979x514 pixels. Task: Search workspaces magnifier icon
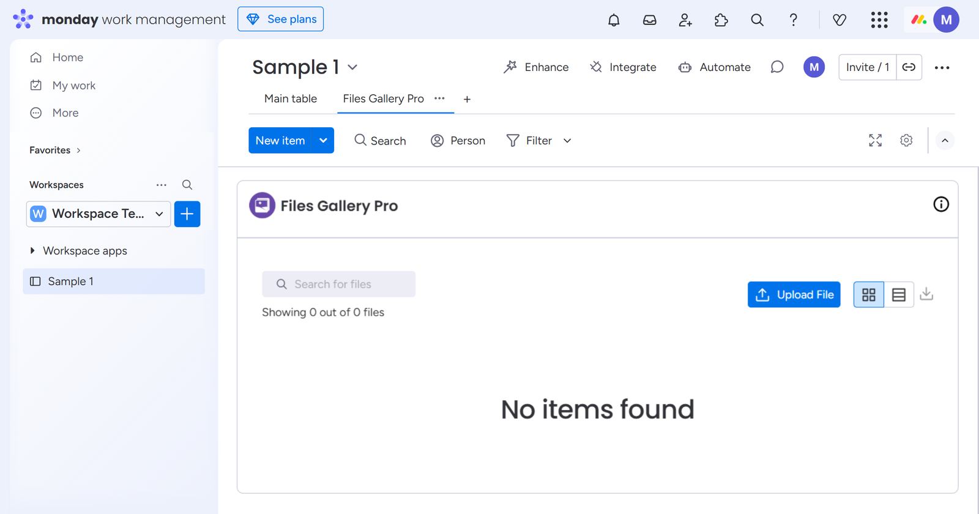187,185
